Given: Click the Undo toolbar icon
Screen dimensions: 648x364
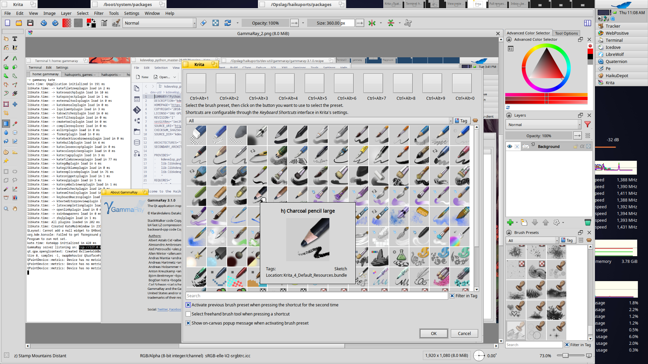Looking at the screenshot, I should click(x=44, y=23).
